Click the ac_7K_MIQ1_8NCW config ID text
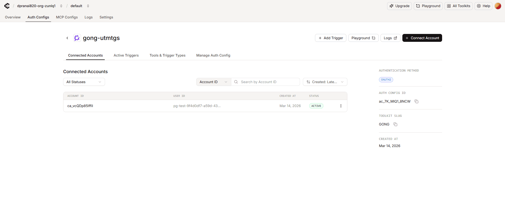The width and height of the screenshot is (505, 217). click(394, 102)
